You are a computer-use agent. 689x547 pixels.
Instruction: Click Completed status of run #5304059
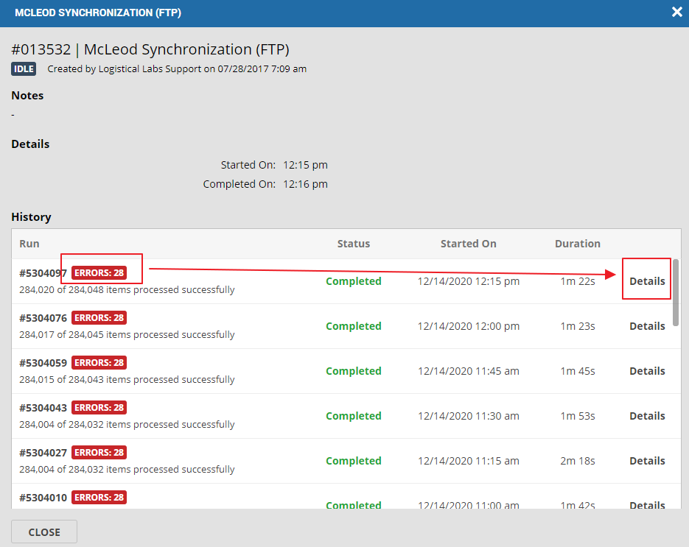pyautogui.click(x=353, y=370)
